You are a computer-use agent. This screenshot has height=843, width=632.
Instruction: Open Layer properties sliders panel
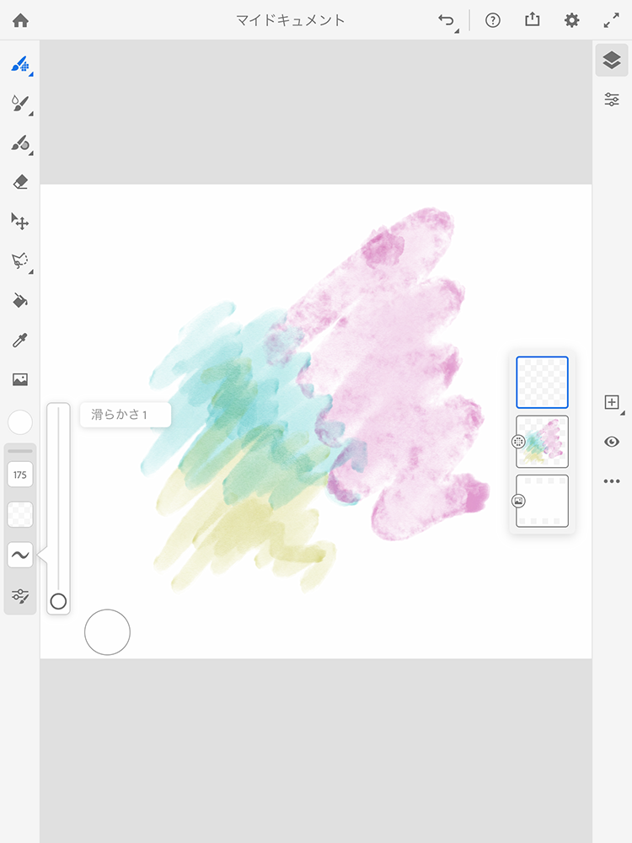[x=612, y=99]
